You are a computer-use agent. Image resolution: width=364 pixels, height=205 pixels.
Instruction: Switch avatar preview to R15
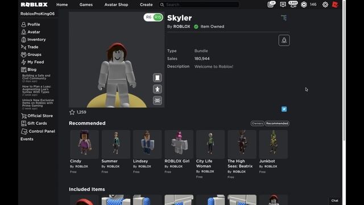click(158, 17)
